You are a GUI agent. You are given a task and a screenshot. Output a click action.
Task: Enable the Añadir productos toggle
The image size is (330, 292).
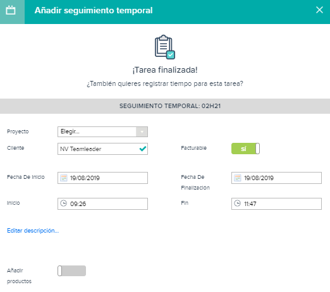71,271
